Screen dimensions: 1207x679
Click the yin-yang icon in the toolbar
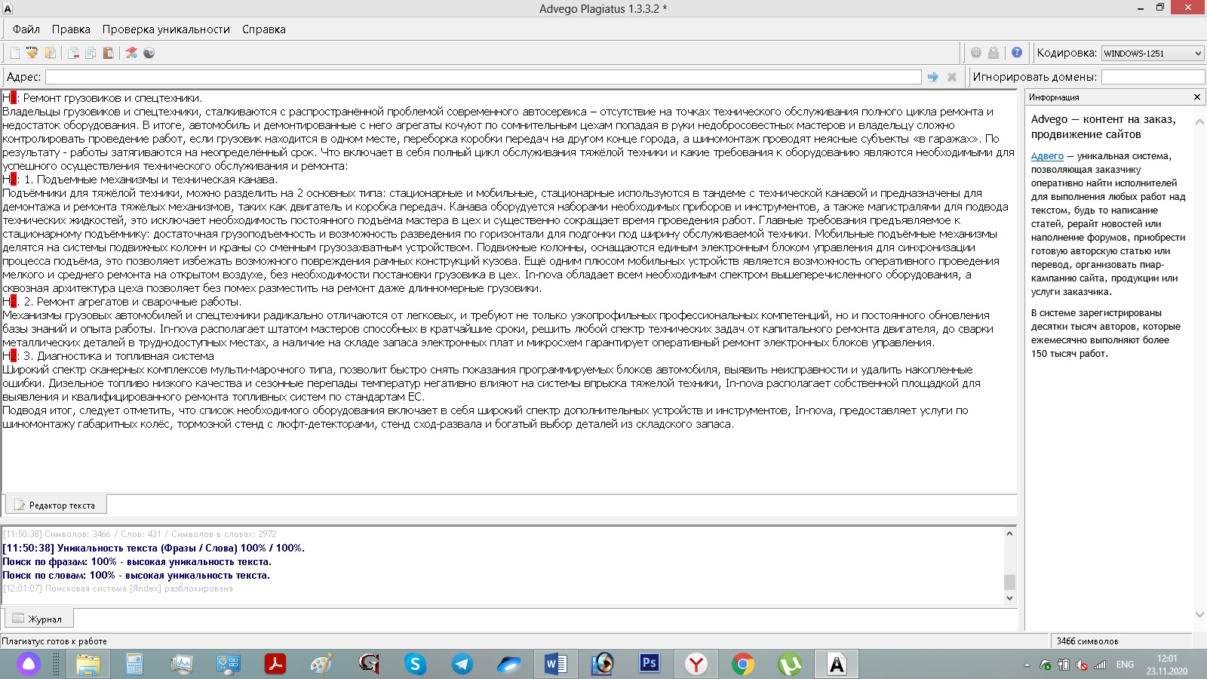pyautogui.click(x=149, y=53)
